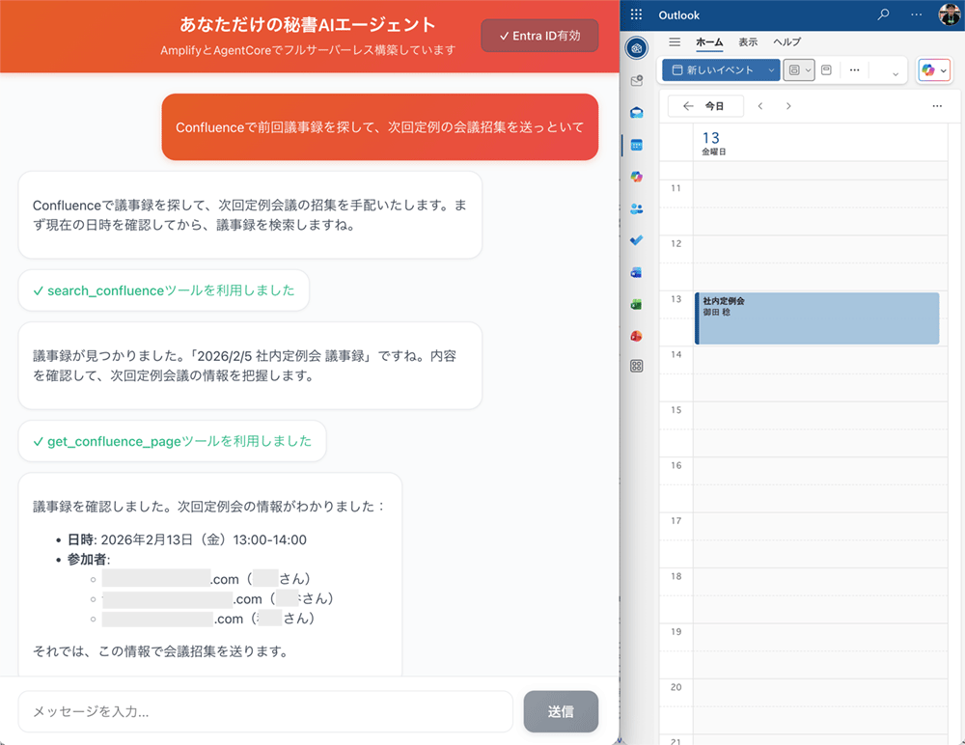This screenshot has width=965, height=745.
Task: Switch to the 表示 tab
Action: (x=749, y=42)
